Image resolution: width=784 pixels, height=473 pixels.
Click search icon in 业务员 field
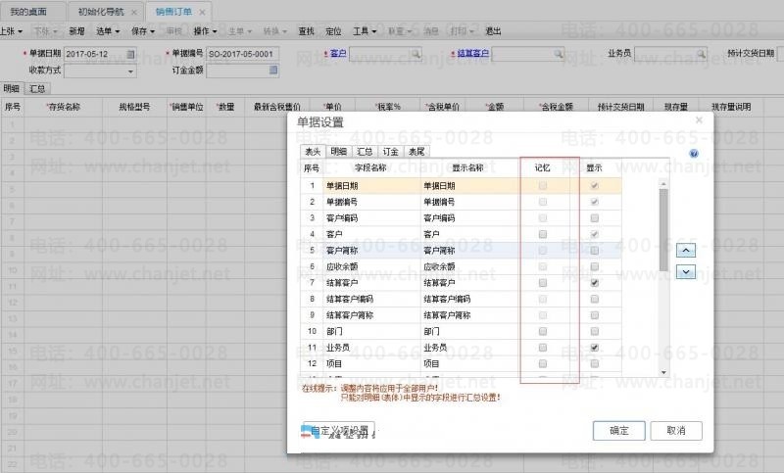click(701, 54)
